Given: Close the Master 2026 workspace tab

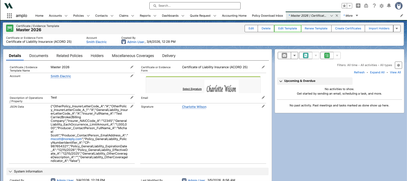Looking at the screenshot, I should tap(337, 16).
